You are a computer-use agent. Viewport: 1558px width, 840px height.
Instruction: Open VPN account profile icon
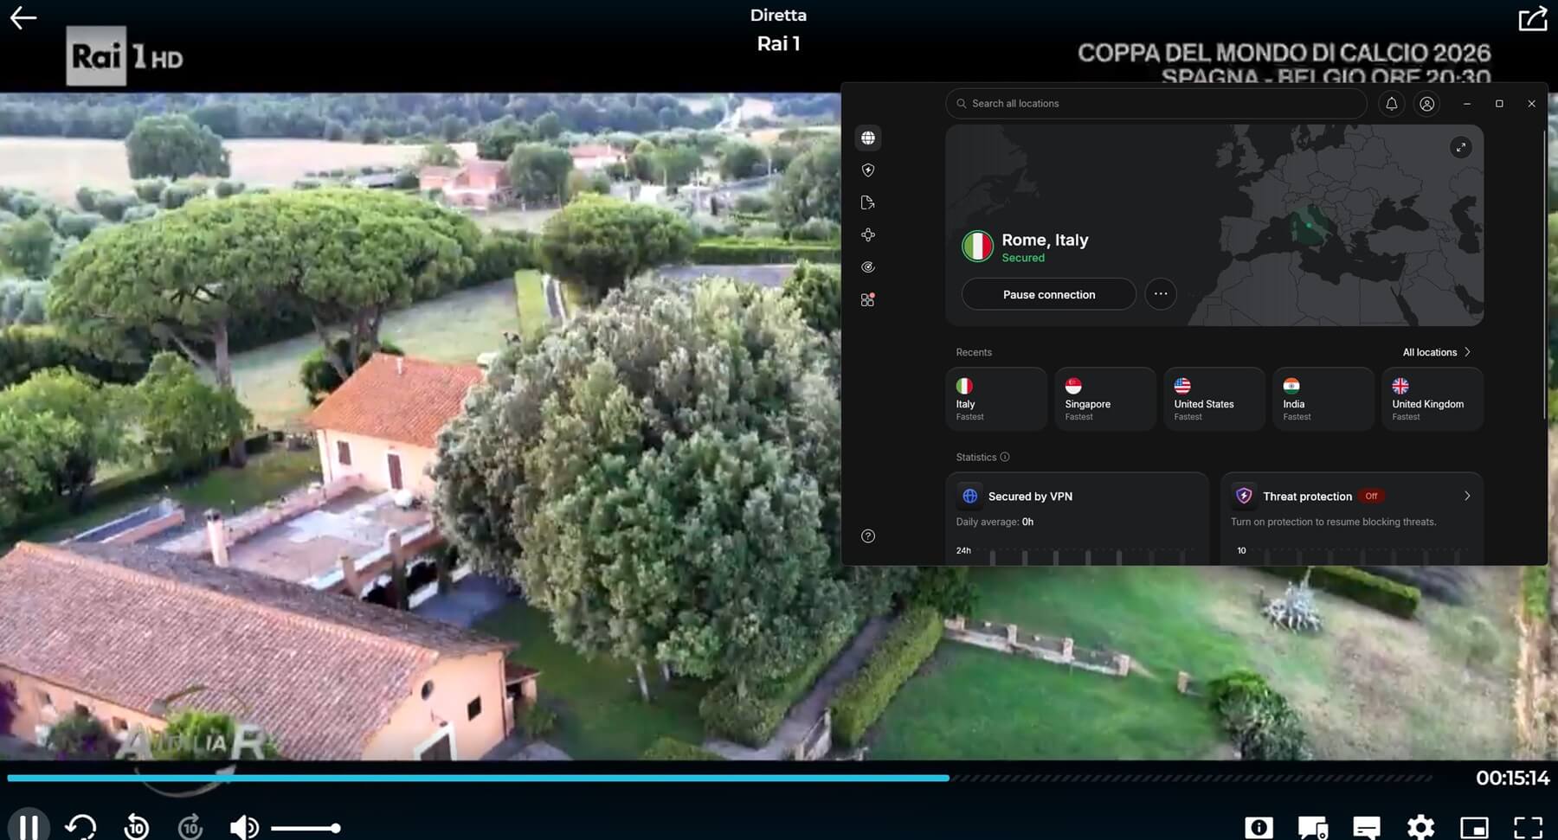click(x=1427, y=104)
